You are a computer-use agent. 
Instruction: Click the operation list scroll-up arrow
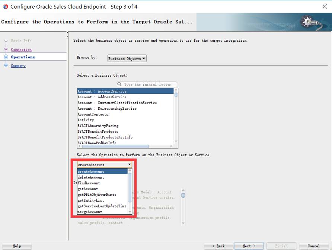coord(130,170)
